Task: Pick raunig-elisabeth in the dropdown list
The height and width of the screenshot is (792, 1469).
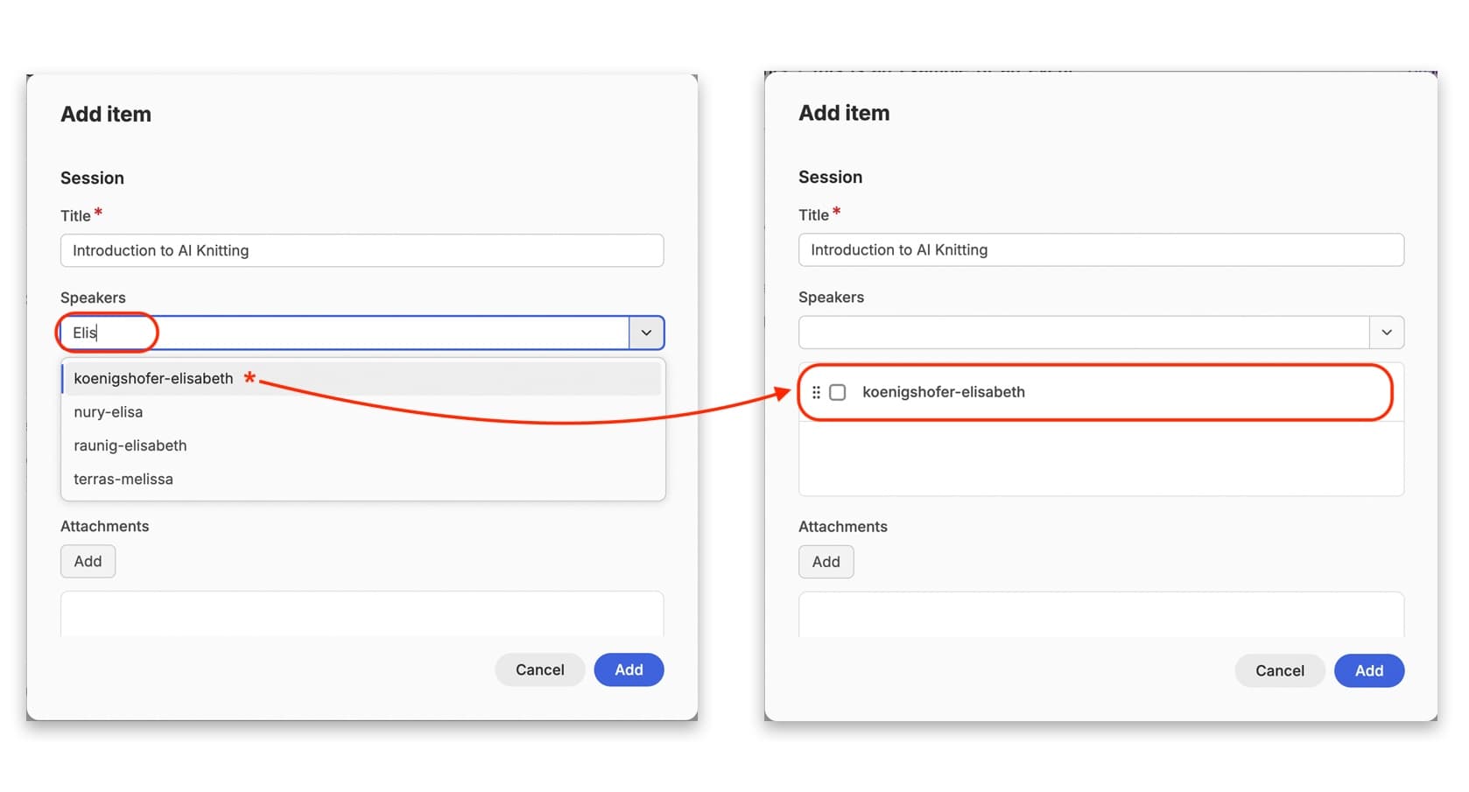Action: click(130, 445)
